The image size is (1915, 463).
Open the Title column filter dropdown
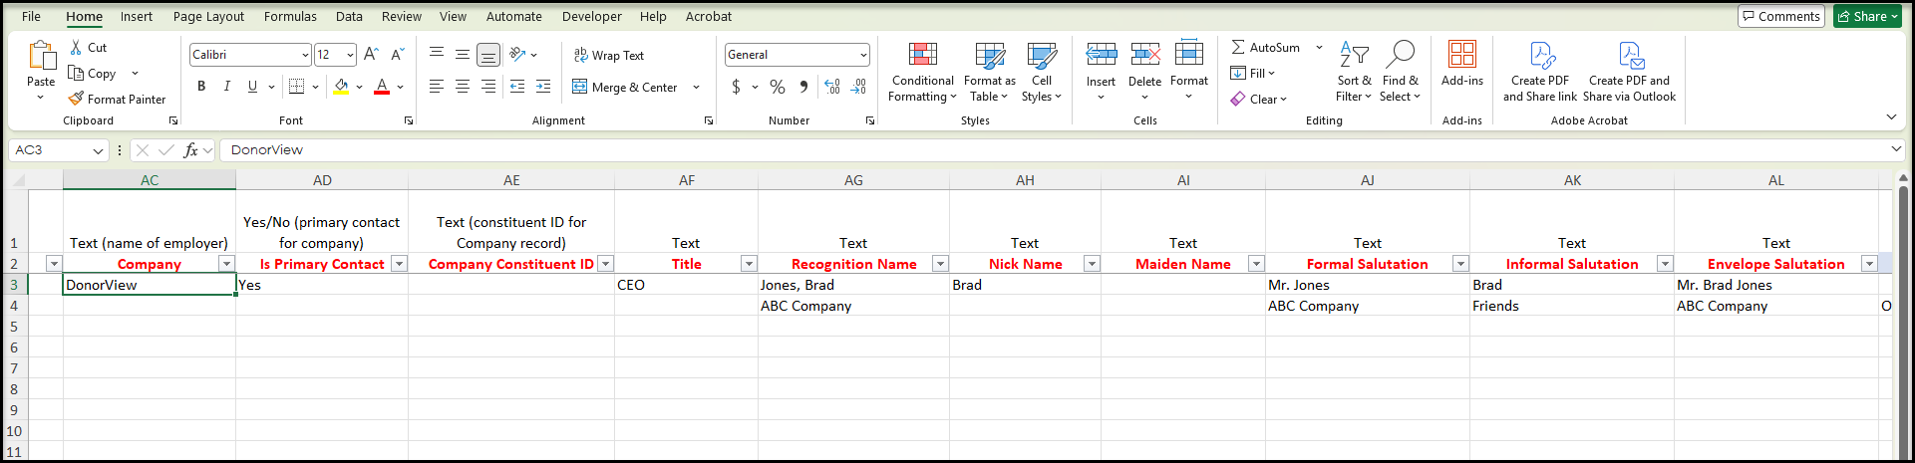tap(749, 264)
